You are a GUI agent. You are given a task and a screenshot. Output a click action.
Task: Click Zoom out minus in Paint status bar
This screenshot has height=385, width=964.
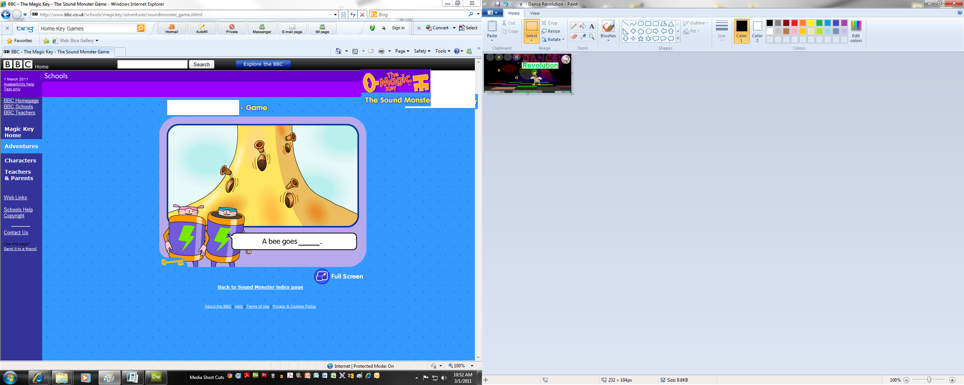[906, 380]
